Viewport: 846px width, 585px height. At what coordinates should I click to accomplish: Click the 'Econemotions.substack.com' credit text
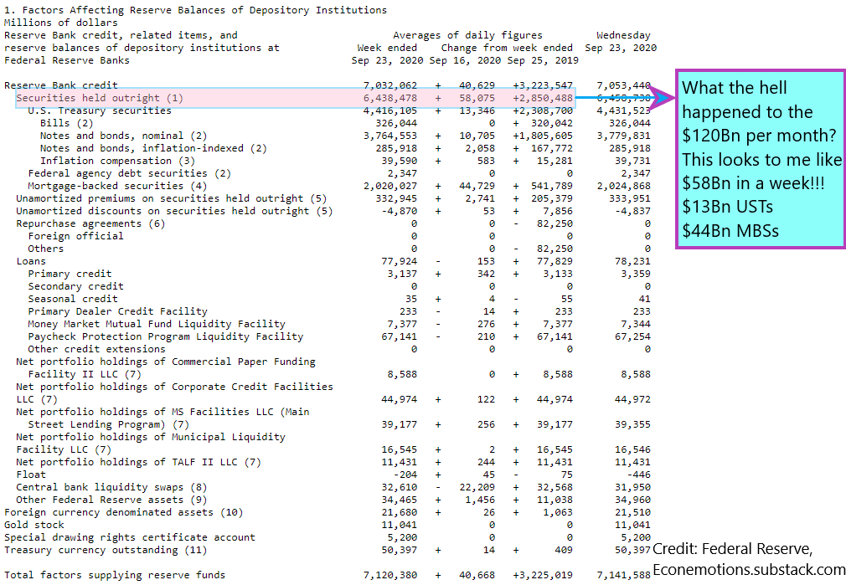(749, 569)
